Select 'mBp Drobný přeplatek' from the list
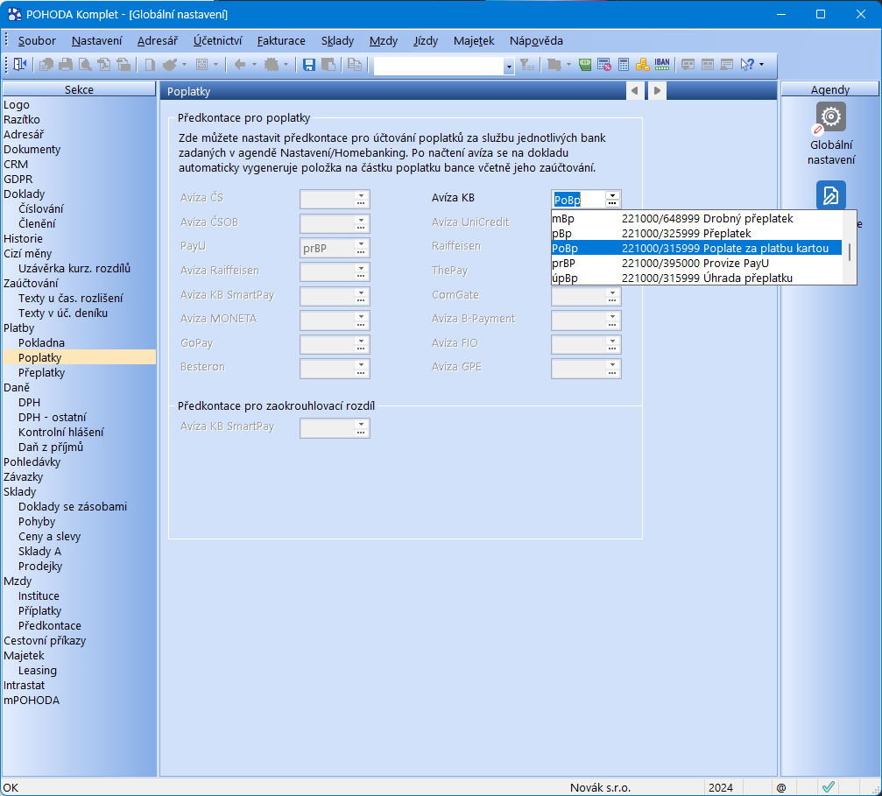 696,218
